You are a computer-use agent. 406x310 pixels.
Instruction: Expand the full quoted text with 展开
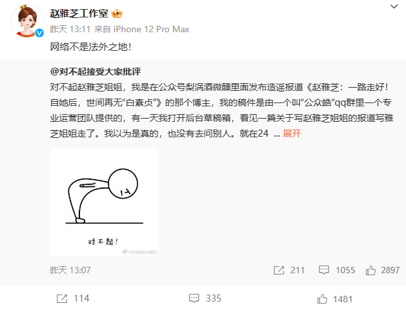[x=292, y=133]
